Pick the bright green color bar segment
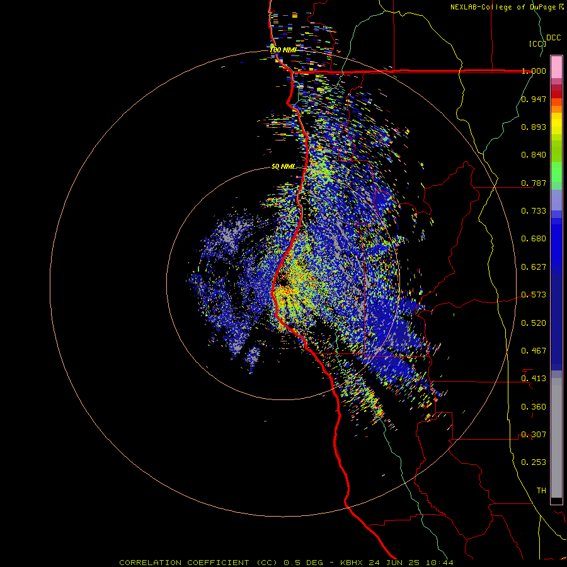 [x=556, y=172]
